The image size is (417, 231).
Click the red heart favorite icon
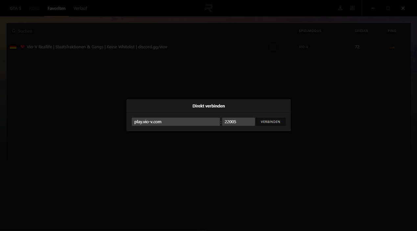(x=23, y=47)
